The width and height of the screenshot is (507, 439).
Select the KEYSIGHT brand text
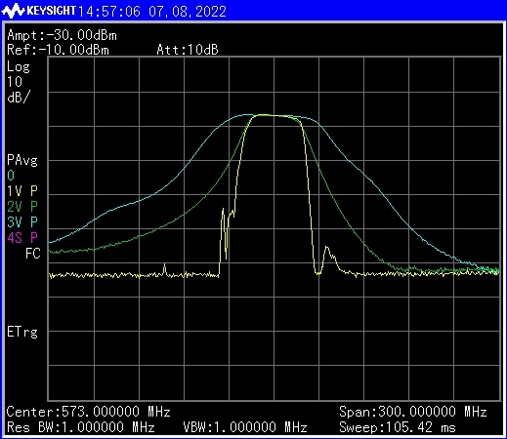click(51, 11)
